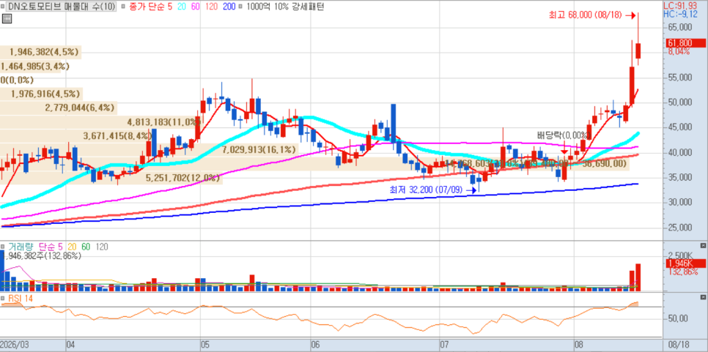708x352 pixels.
Task: Click the 2026/03 date axis label
Action: 15,346
